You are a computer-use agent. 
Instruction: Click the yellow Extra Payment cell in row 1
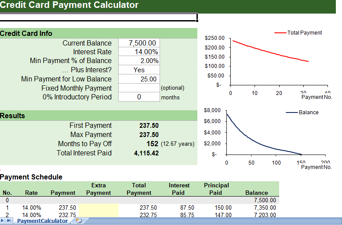click(98, 207)
